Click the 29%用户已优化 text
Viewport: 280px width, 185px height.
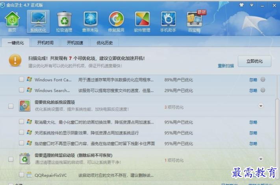coord(178,91)
